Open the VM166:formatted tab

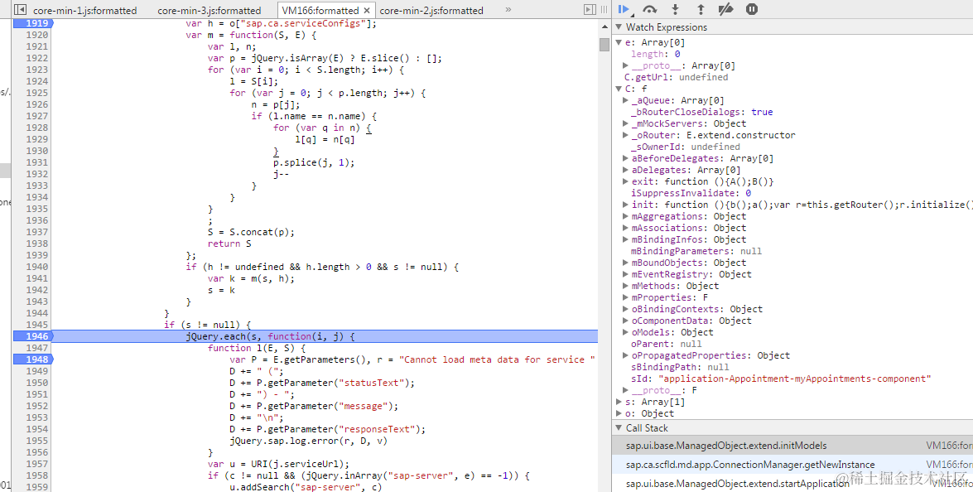[320, 11]
